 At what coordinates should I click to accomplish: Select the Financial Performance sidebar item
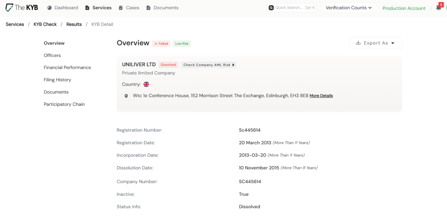click(x=67, y=67)
